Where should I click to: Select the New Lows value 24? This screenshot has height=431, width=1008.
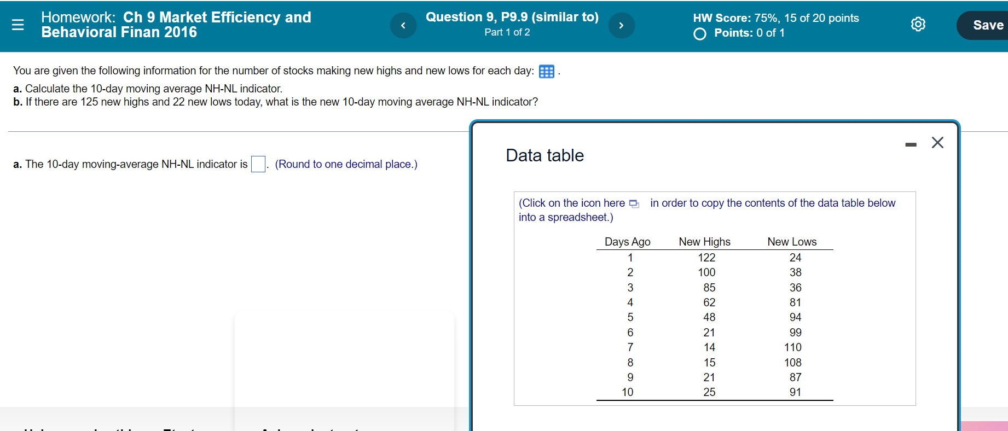click(795, 258)
